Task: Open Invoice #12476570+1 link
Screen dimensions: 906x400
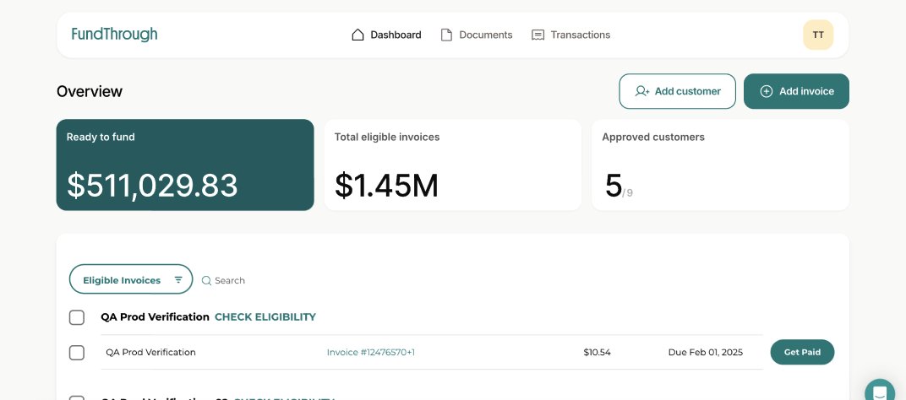Action: (x=371, y=352)
